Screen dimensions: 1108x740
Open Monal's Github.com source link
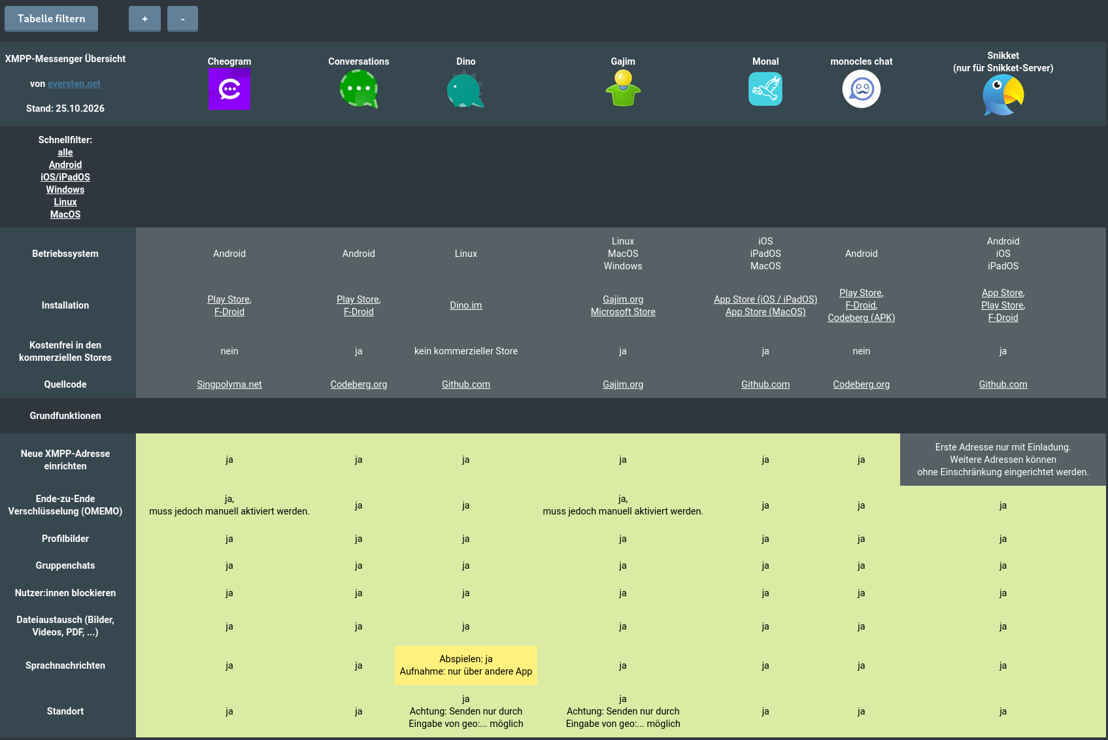(x=765, y=384)
